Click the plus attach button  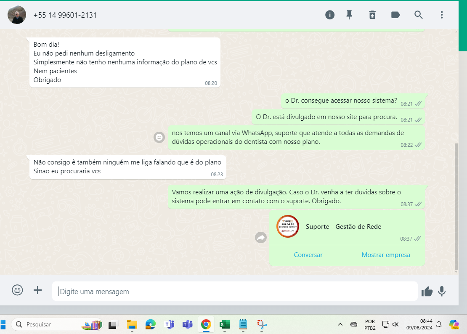coord(38,290)
